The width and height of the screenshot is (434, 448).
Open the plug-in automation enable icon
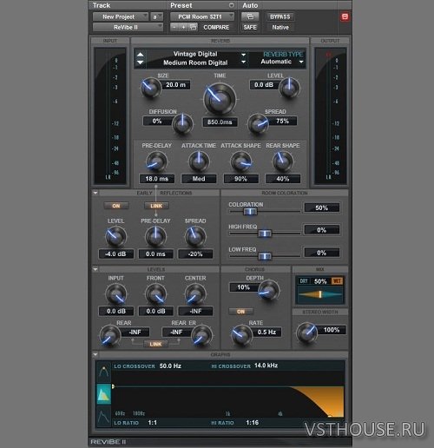[x=250, y=16]
